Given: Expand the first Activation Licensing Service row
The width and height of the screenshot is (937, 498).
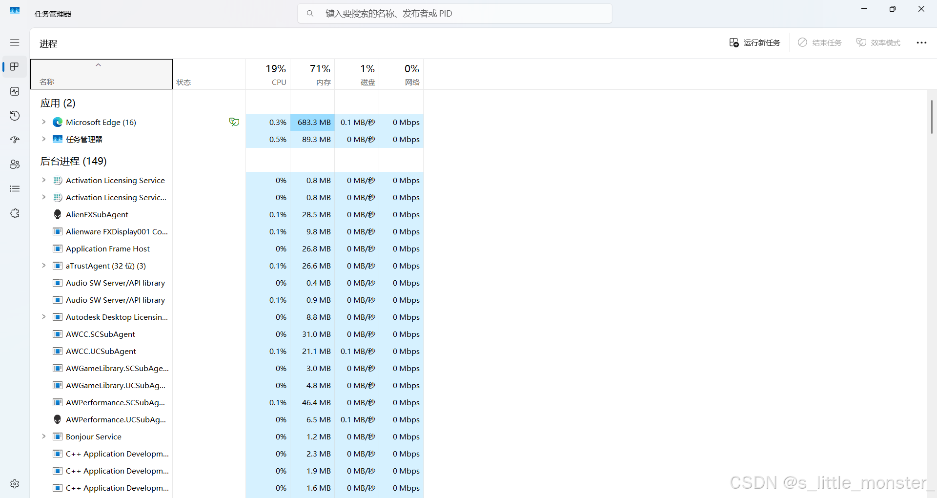Looking at the screenshot, I should point(44,180).
